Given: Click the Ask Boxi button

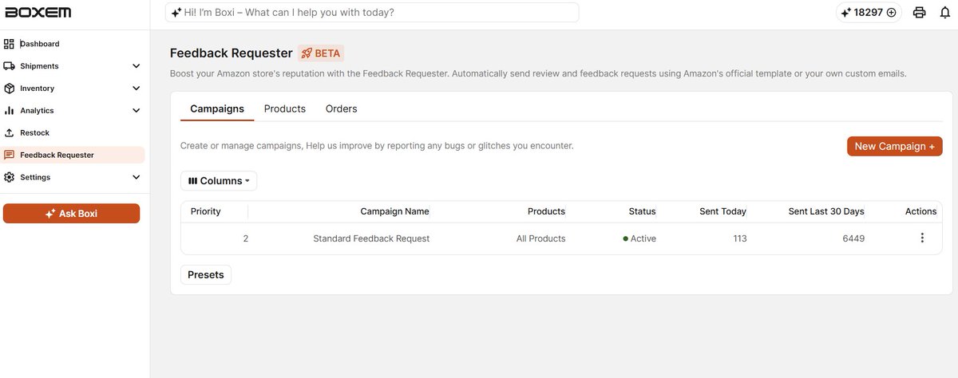Looking at the screenshot, I should pyautogui.click(x=72, y=214).
